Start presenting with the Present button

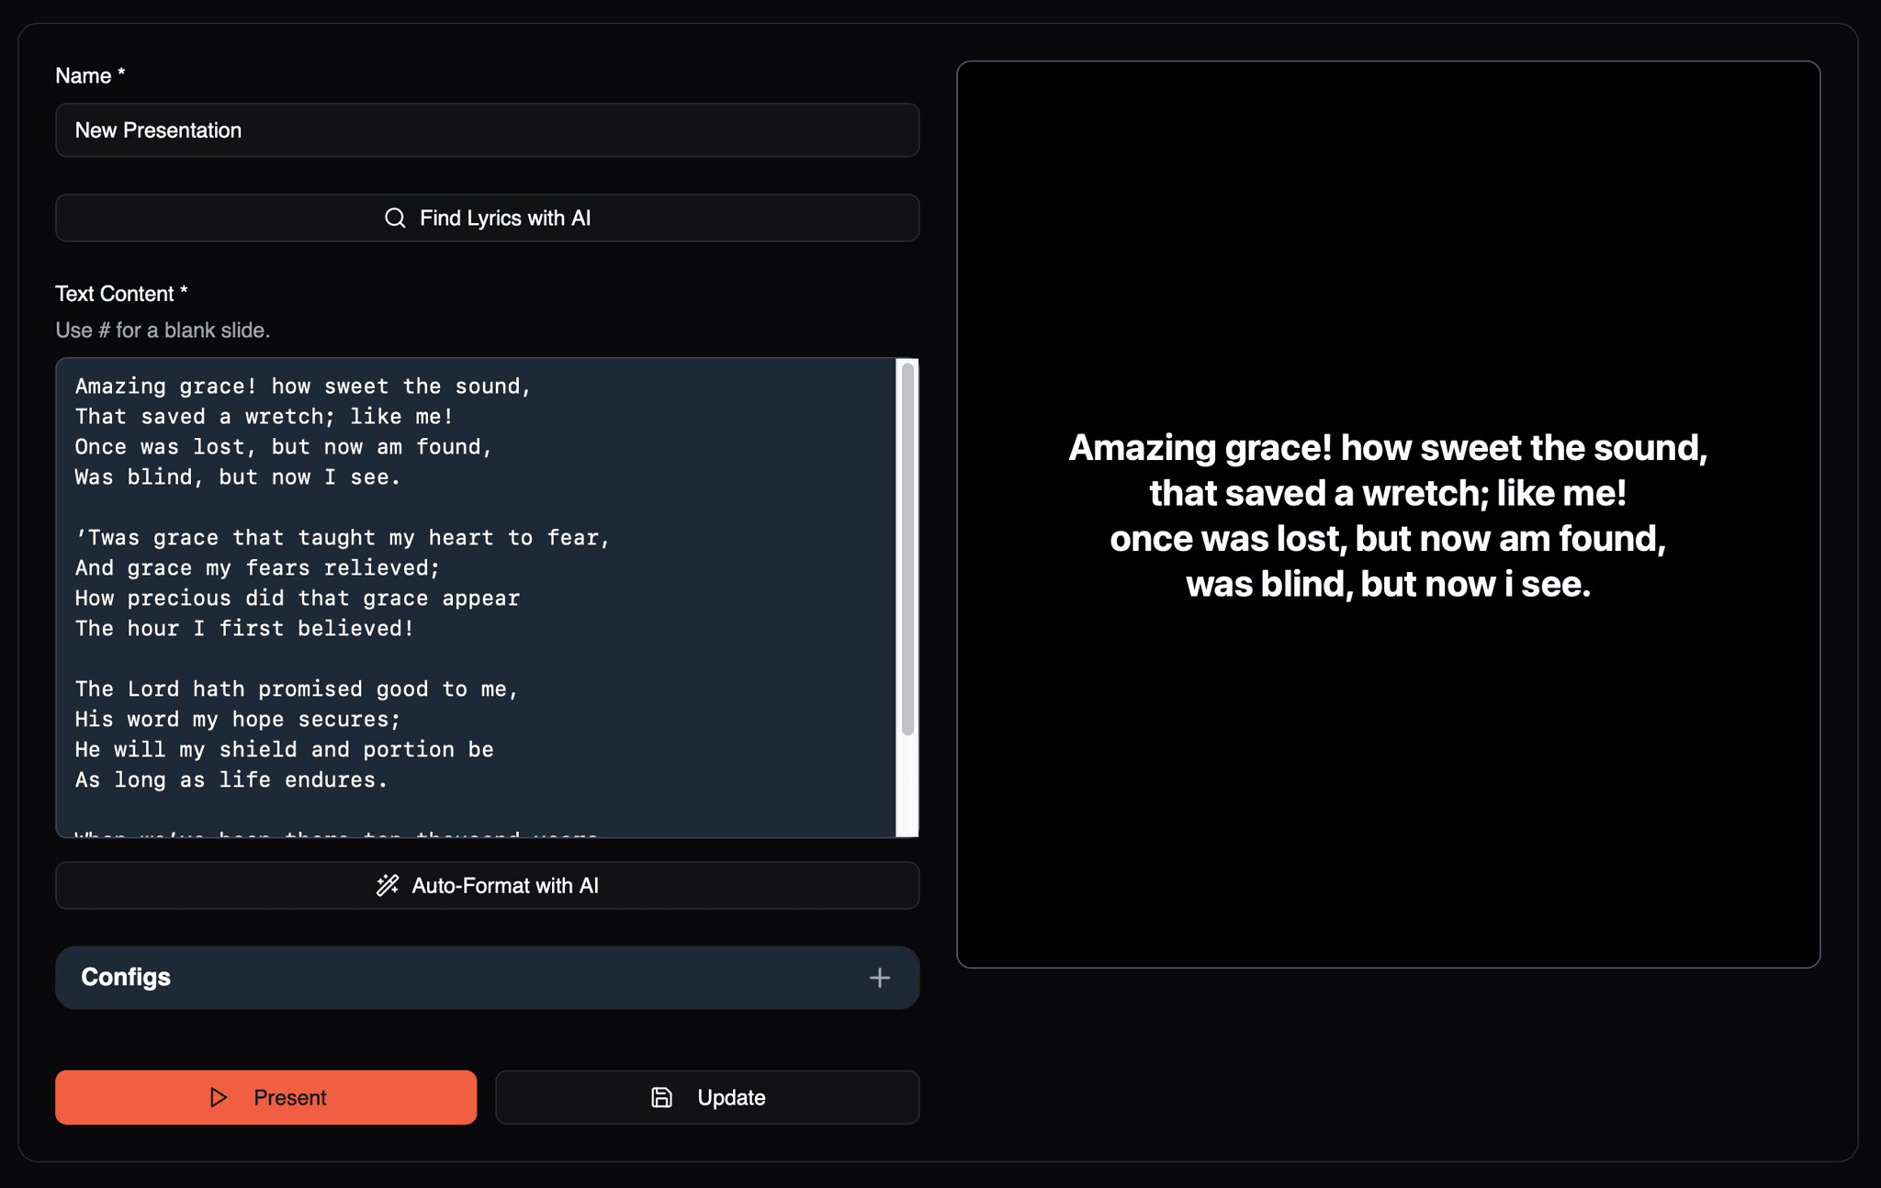coord(265,1097)
